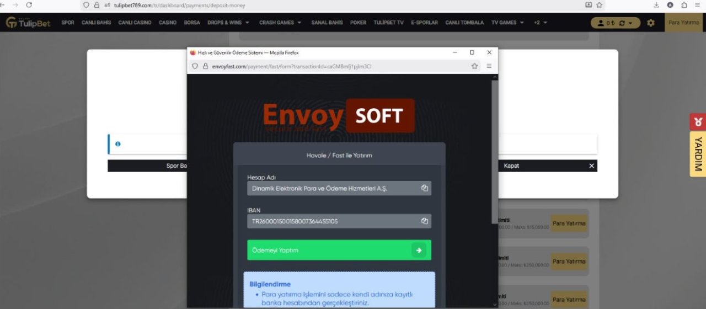Open the BORSA menu item
Screen dimensions: 706x309
pos(192,23)
